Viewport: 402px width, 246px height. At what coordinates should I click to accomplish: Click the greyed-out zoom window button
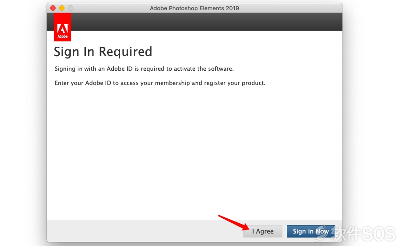click(x=71, y=8)
